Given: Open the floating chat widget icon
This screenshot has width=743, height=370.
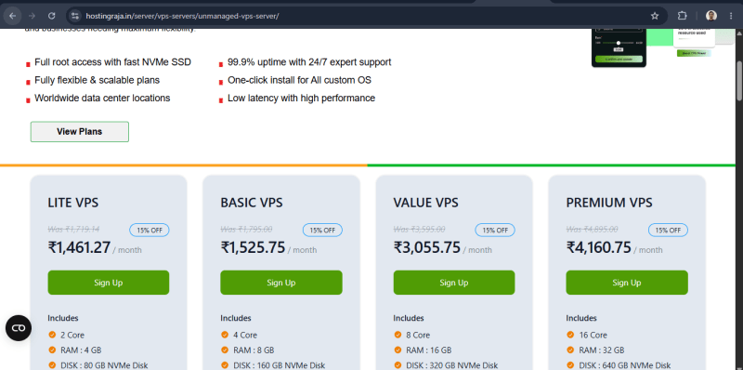Looking at the screenshot, I should (19, 328).
